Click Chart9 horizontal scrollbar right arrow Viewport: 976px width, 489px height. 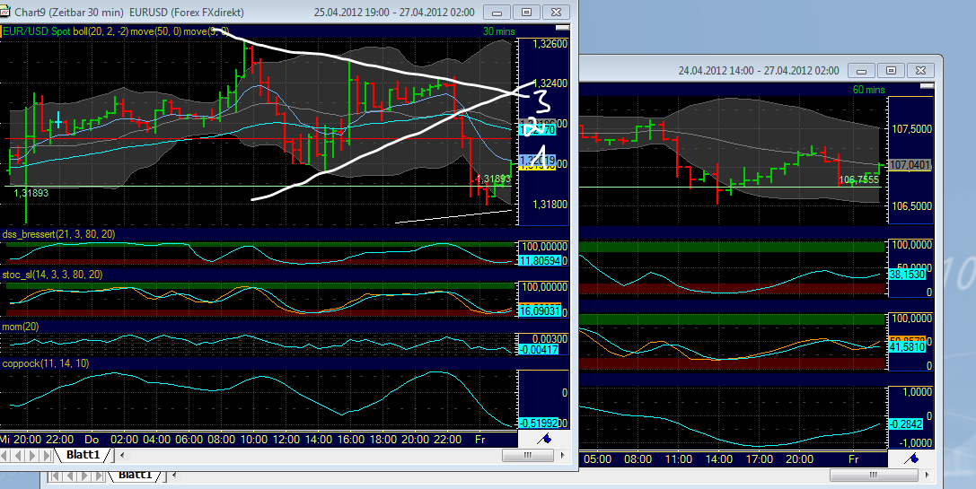(563, 456)
